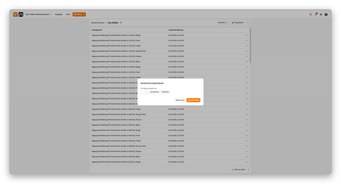
Task: Click the Bearbeiten button
Action: tap(238, 22)
